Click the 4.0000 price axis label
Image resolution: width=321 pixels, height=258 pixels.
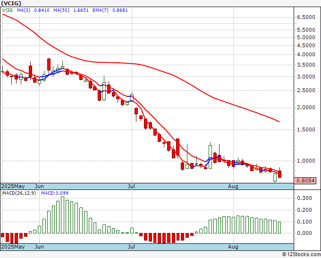[x=306, y=55]
